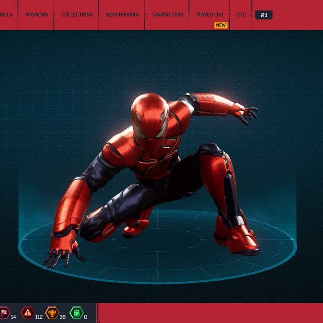Screen dimensions: 323x323
Task: Open the DLC tab
Action: coord(242,15)
